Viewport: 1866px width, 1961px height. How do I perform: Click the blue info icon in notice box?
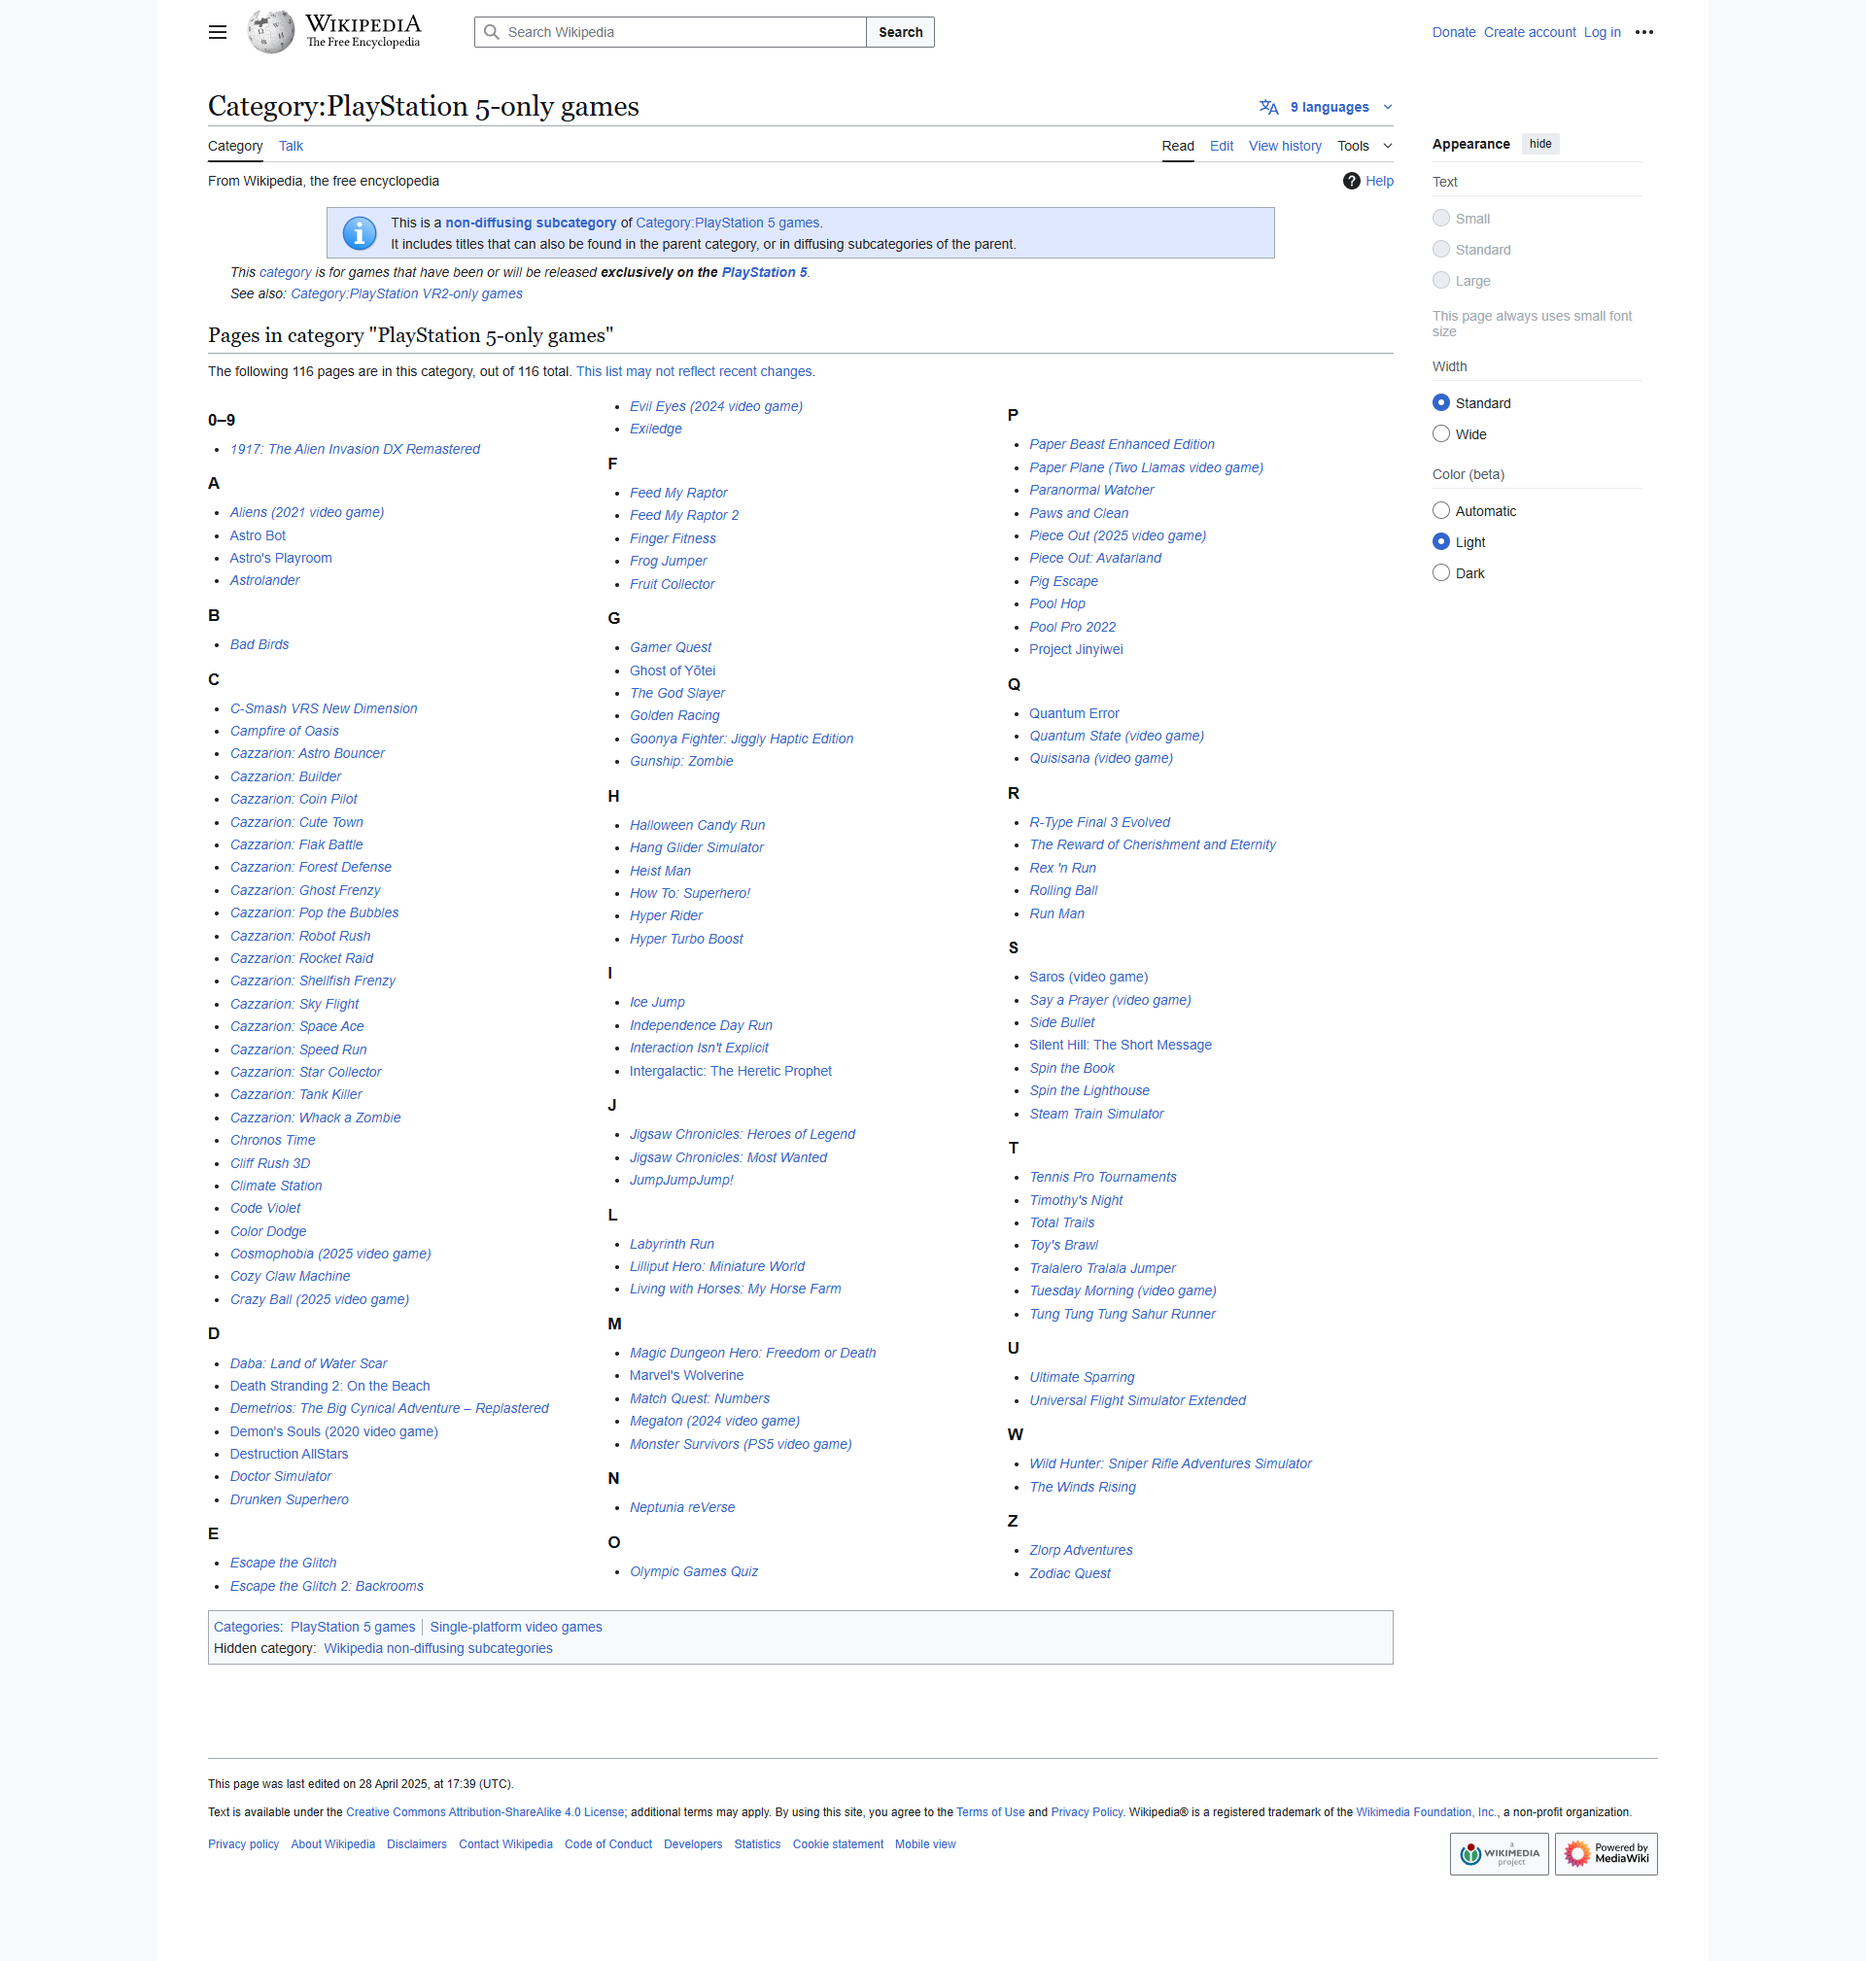[x=359, y=232]
